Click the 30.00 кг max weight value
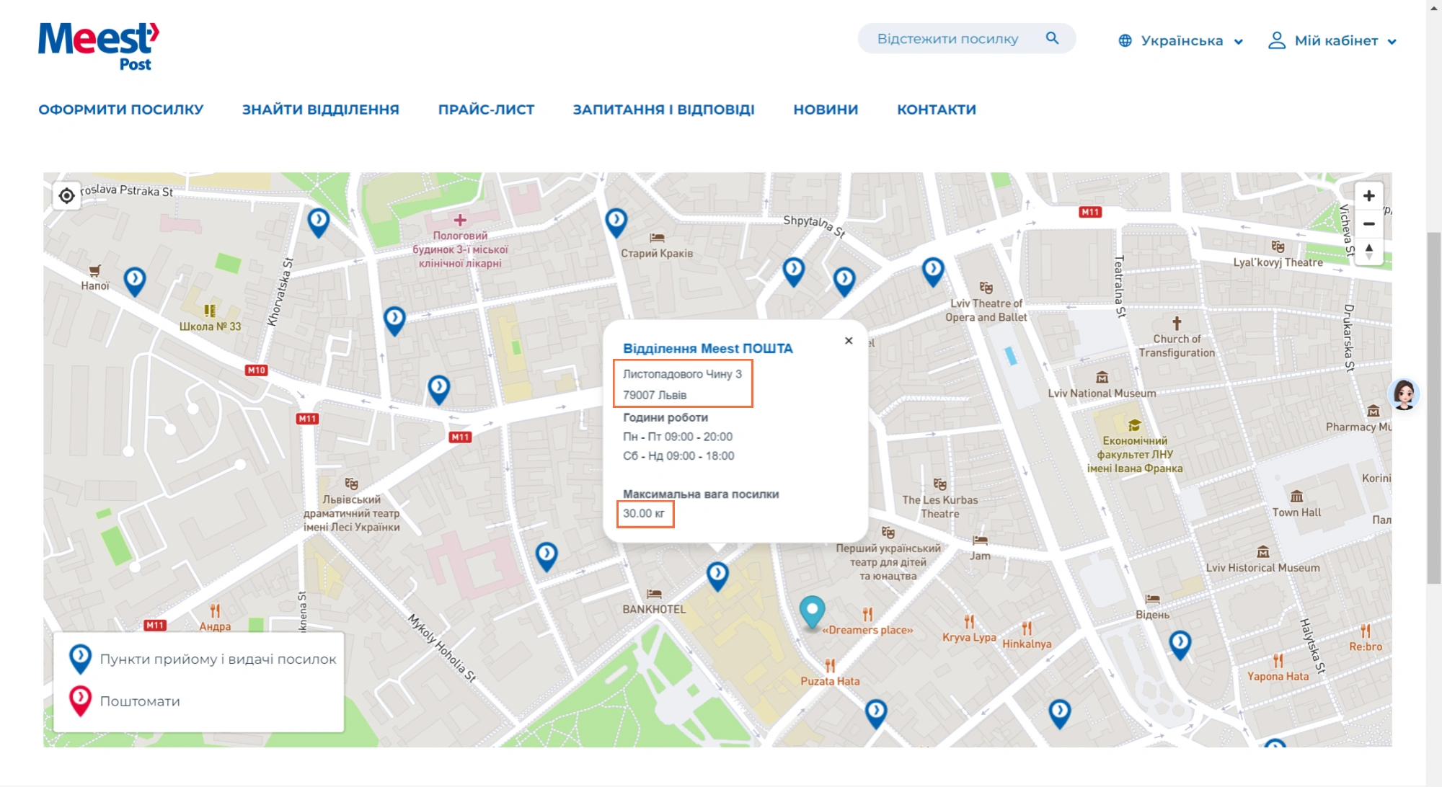This screenshot has width=1442, height=787. [644, 513]
